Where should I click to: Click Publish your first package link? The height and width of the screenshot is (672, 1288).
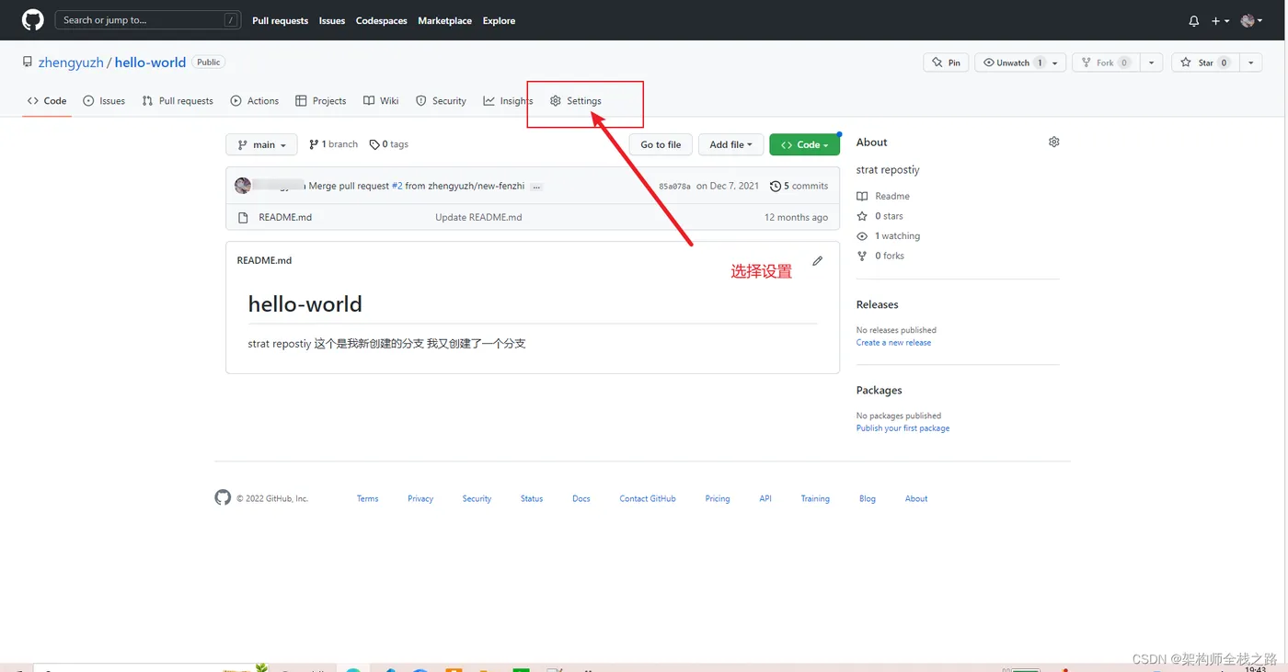click(903, 428)
